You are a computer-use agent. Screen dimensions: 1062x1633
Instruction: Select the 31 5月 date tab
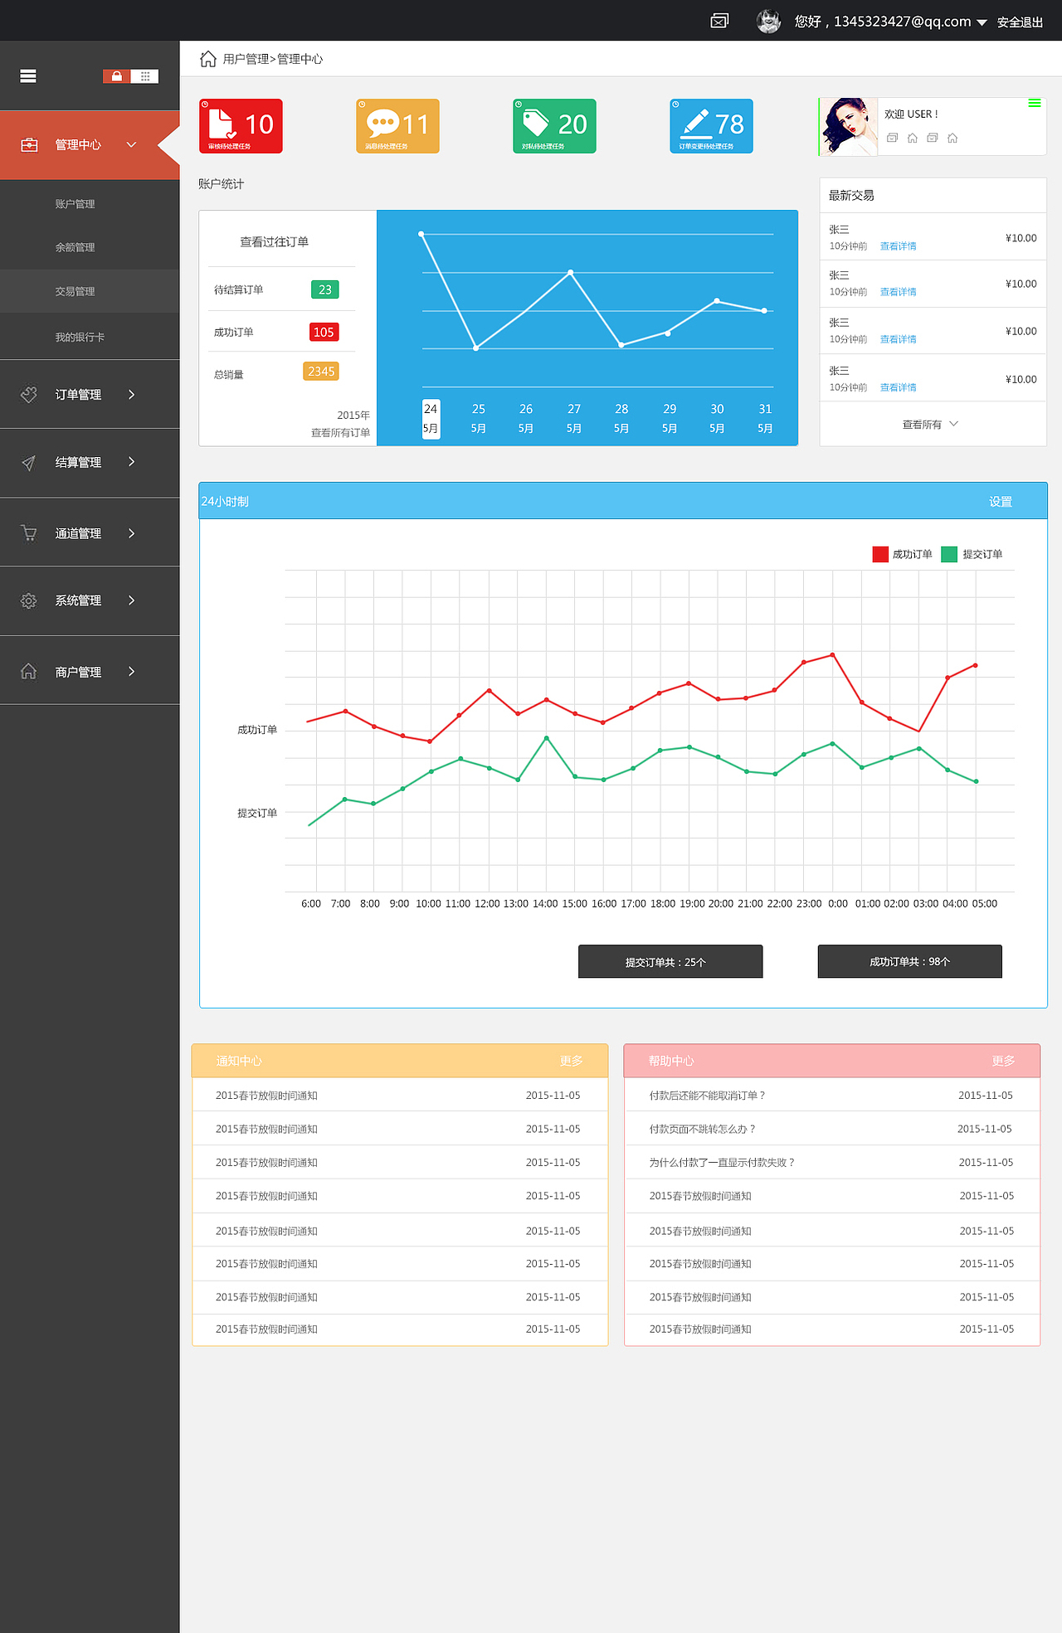tap(765, 419)
